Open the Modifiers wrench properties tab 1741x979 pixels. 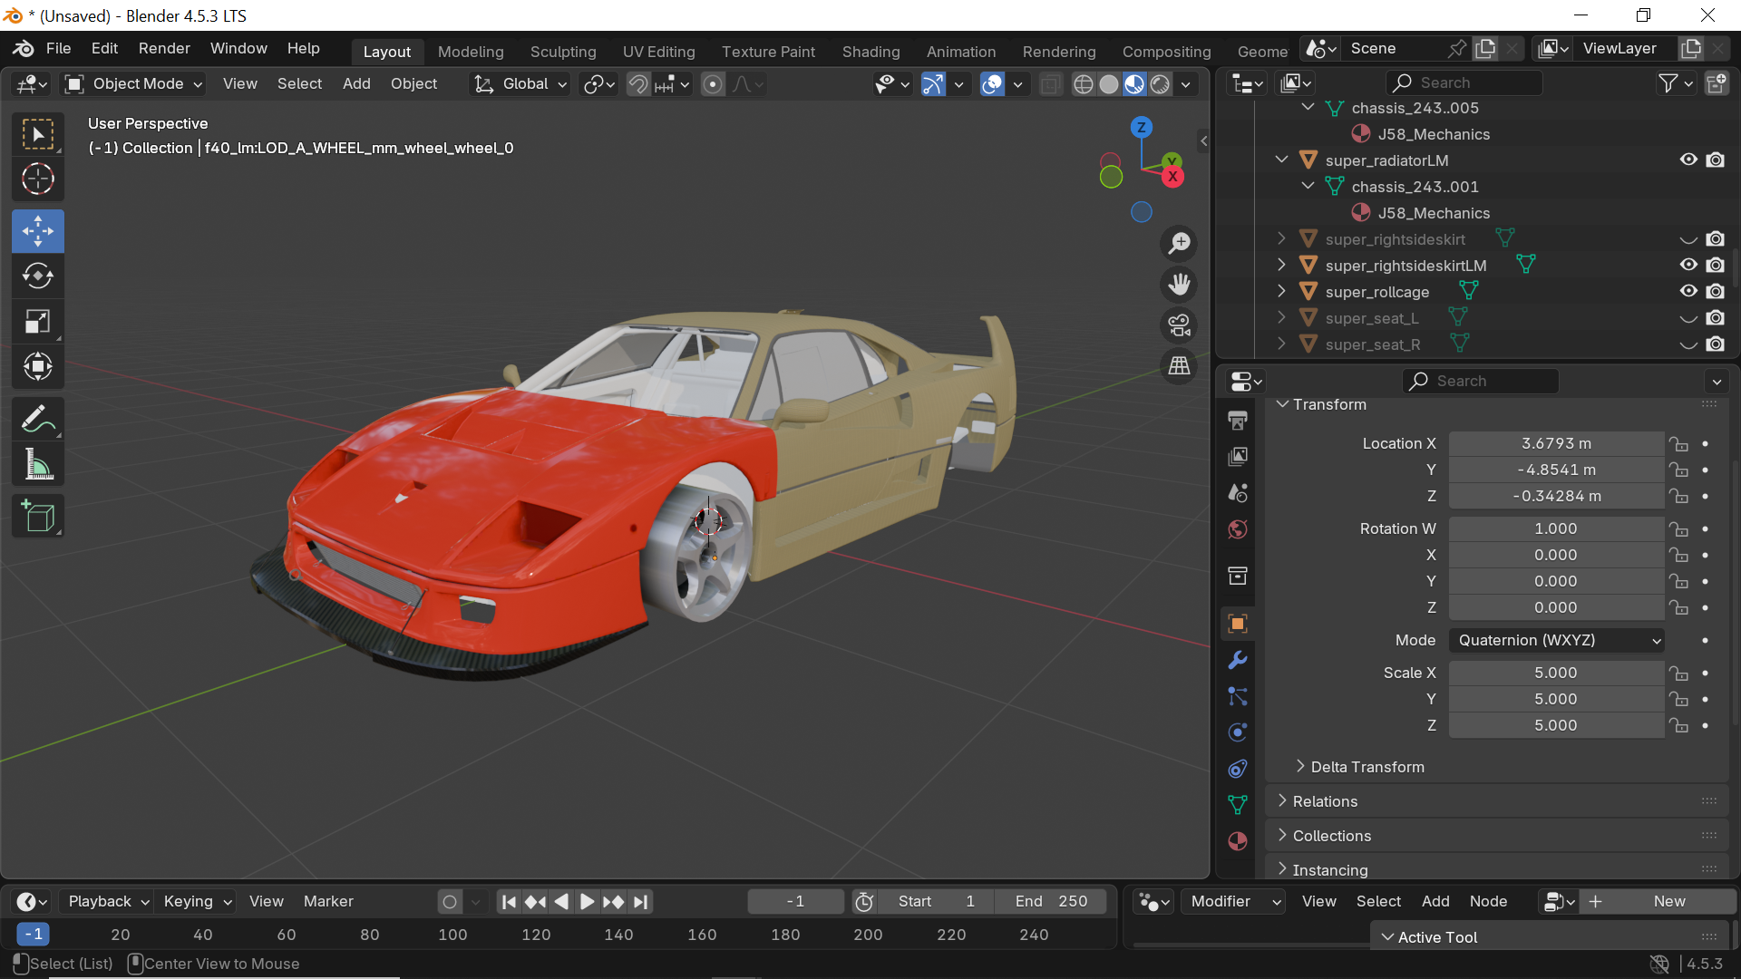click(1237, 660)
